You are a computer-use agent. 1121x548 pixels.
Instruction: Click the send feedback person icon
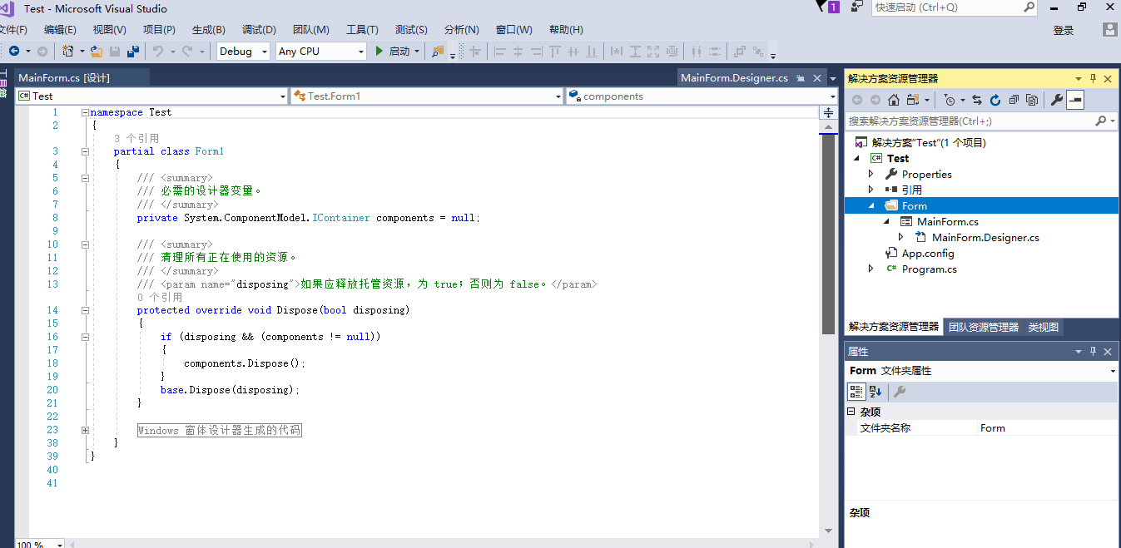coord(856,7)
